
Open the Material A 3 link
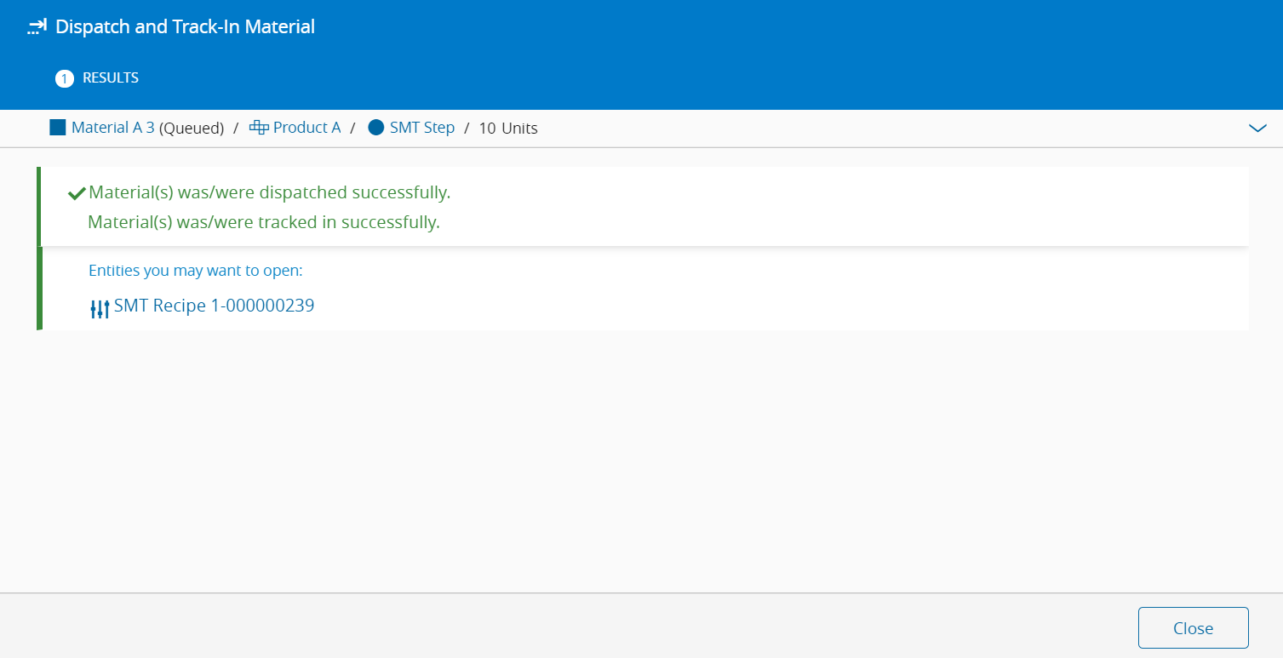[x=113, y=128]
